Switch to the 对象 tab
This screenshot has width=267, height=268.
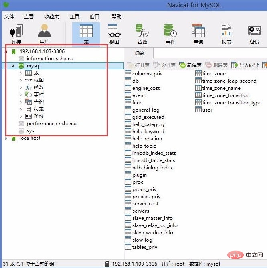pyautogui.click(x=139, y=53)
